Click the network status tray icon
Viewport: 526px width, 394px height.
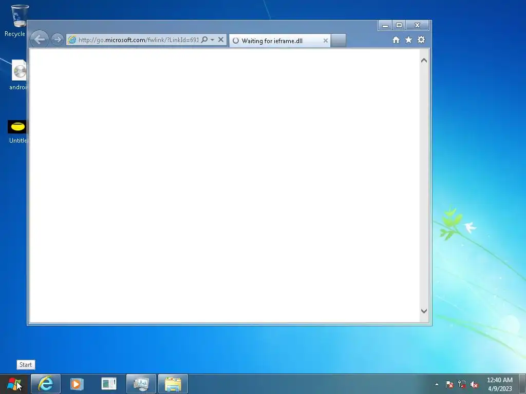pyautogui.click(x=462, y=384)
